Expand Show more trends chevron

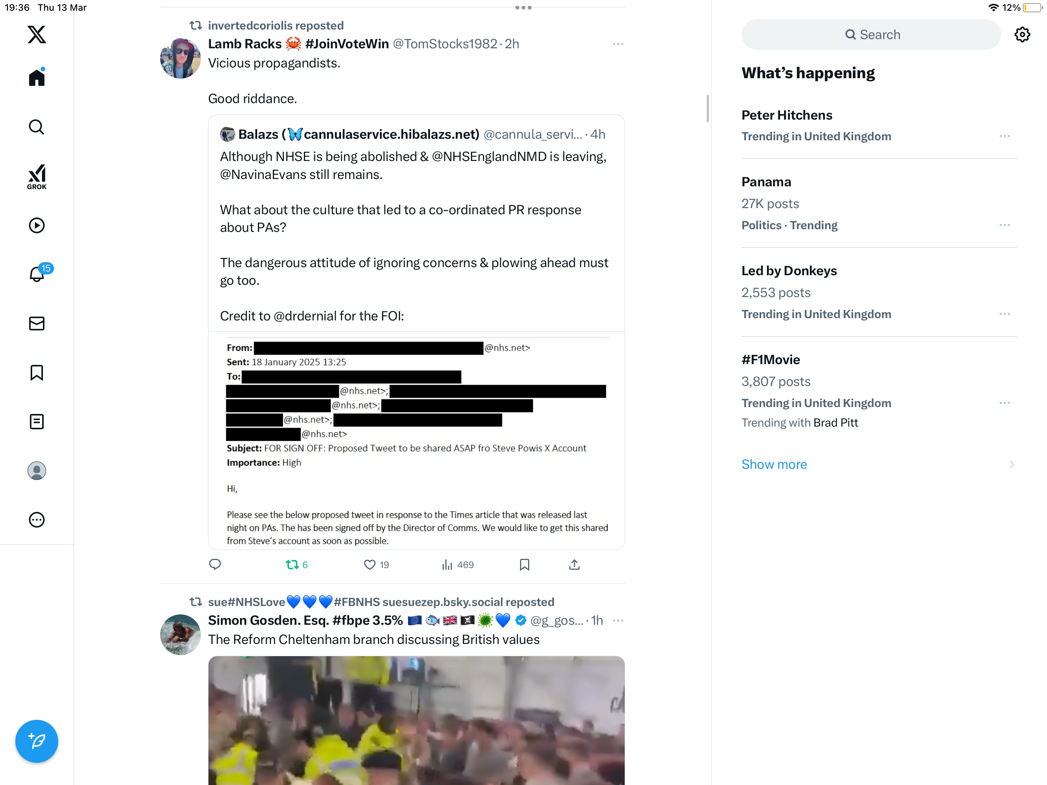(x=1011, y=464)
